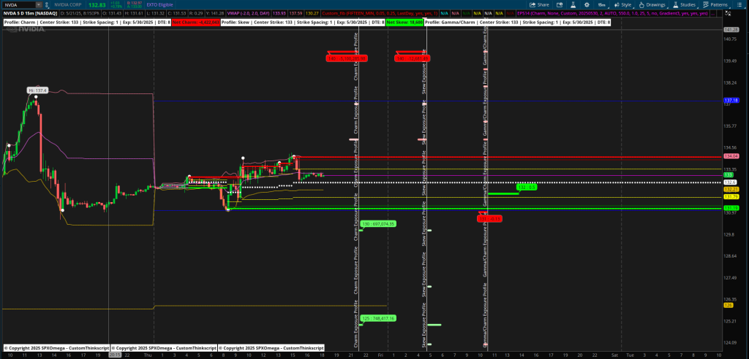Screen dimensions: 749x359
Task: Click the yellow 131.79 price axis label
Action: point(731,196)
